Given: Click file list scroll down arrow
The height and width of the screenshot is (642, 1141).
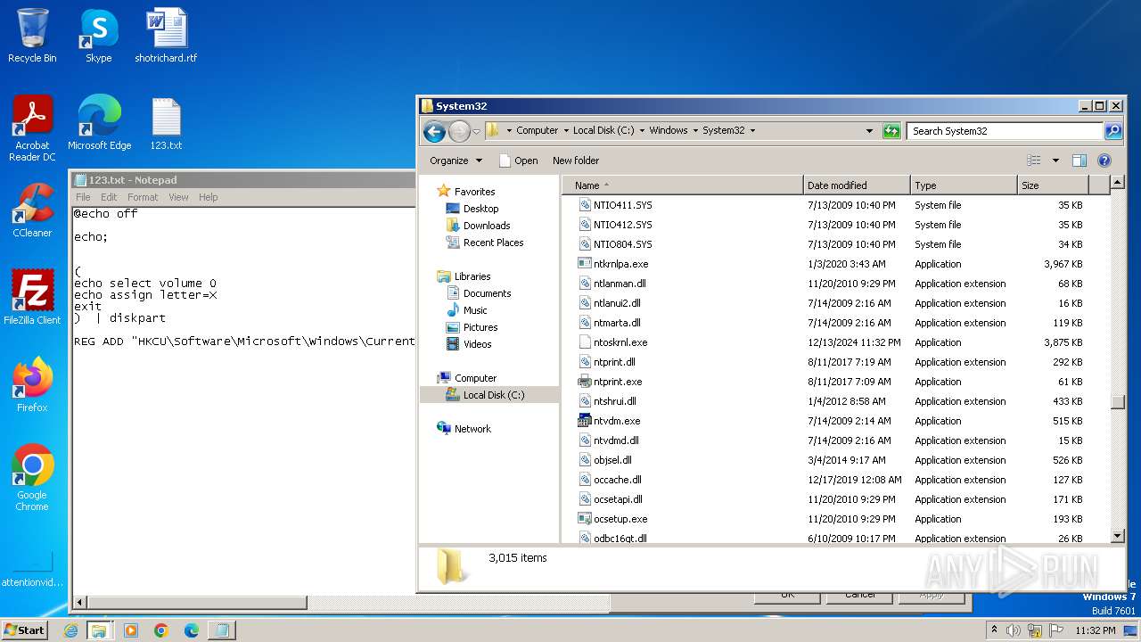Looking at the screenshot, I should [x=1118, y=536].
